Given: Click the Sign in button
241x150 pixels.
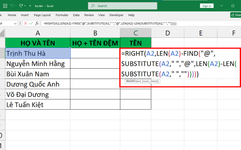Looking at the screenshot, I should 207,6.
